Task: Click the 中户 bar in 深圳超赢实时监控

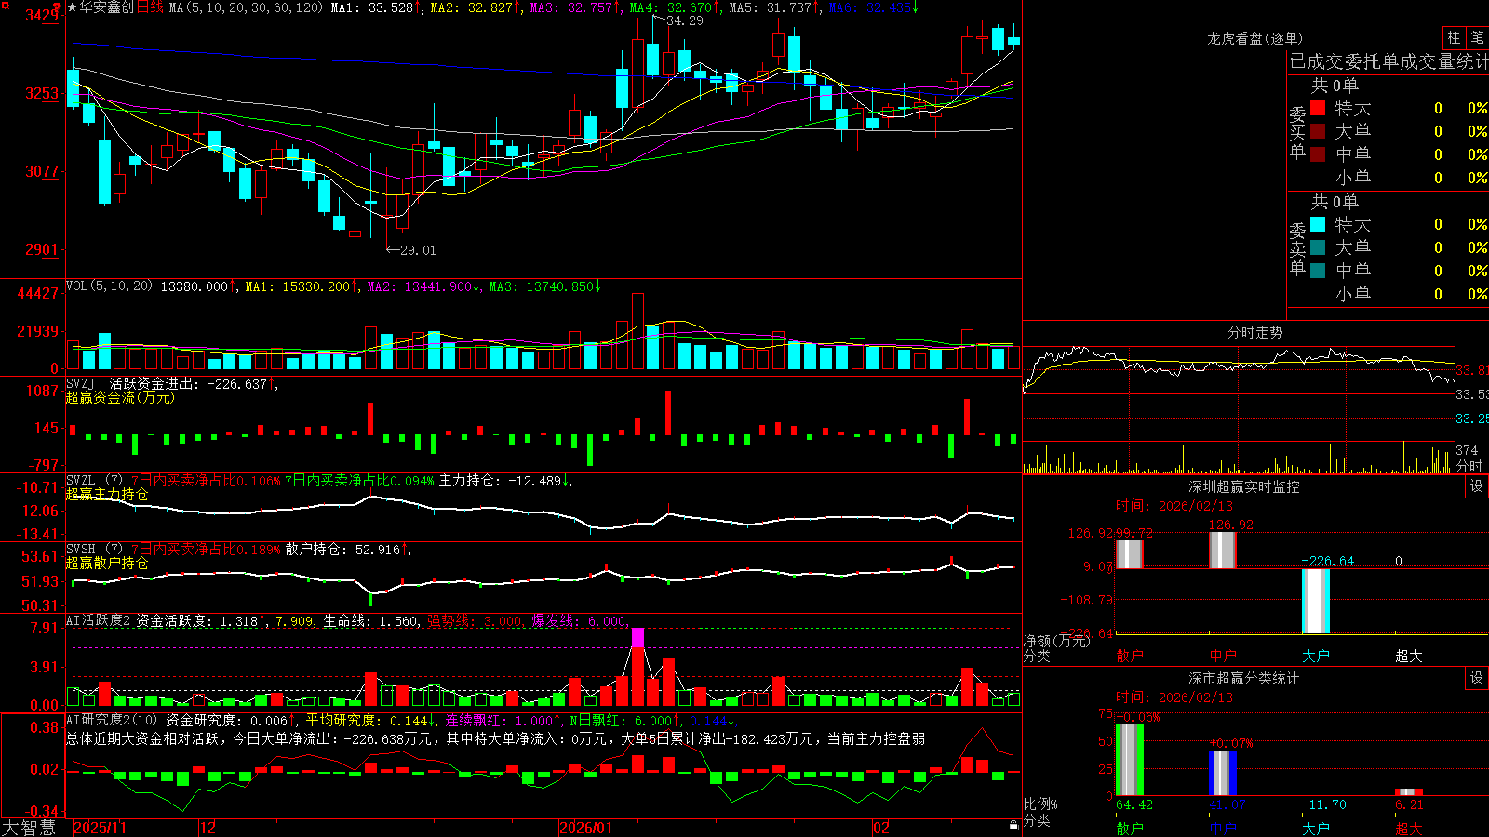Action: tap(1223, 550)
